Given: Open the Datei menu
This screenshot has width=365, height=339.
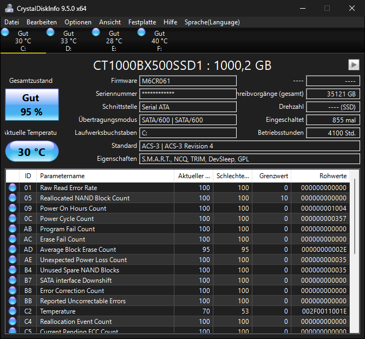Looking at the screenshot, I should (11, 22).
